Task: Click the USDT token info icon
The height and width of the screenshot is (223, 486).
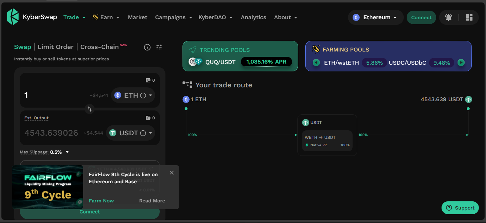Action: (143, 133)
